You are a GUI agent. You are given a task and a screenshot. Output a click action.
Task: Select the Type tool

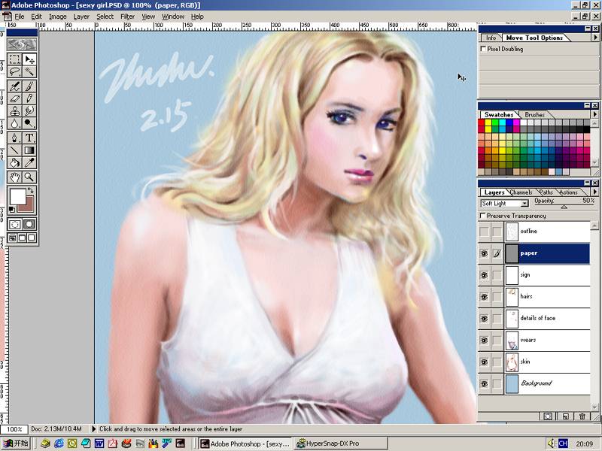click(x=29, y=138)
